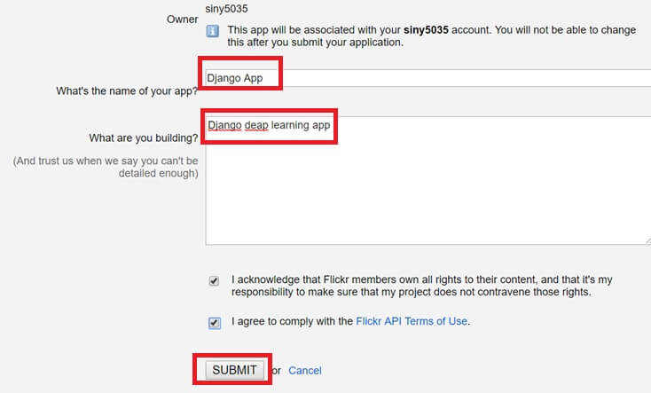This screenshot has height=393, width=651.
Task: Click the owner username siny5035 at top
Action: point(227,9)
